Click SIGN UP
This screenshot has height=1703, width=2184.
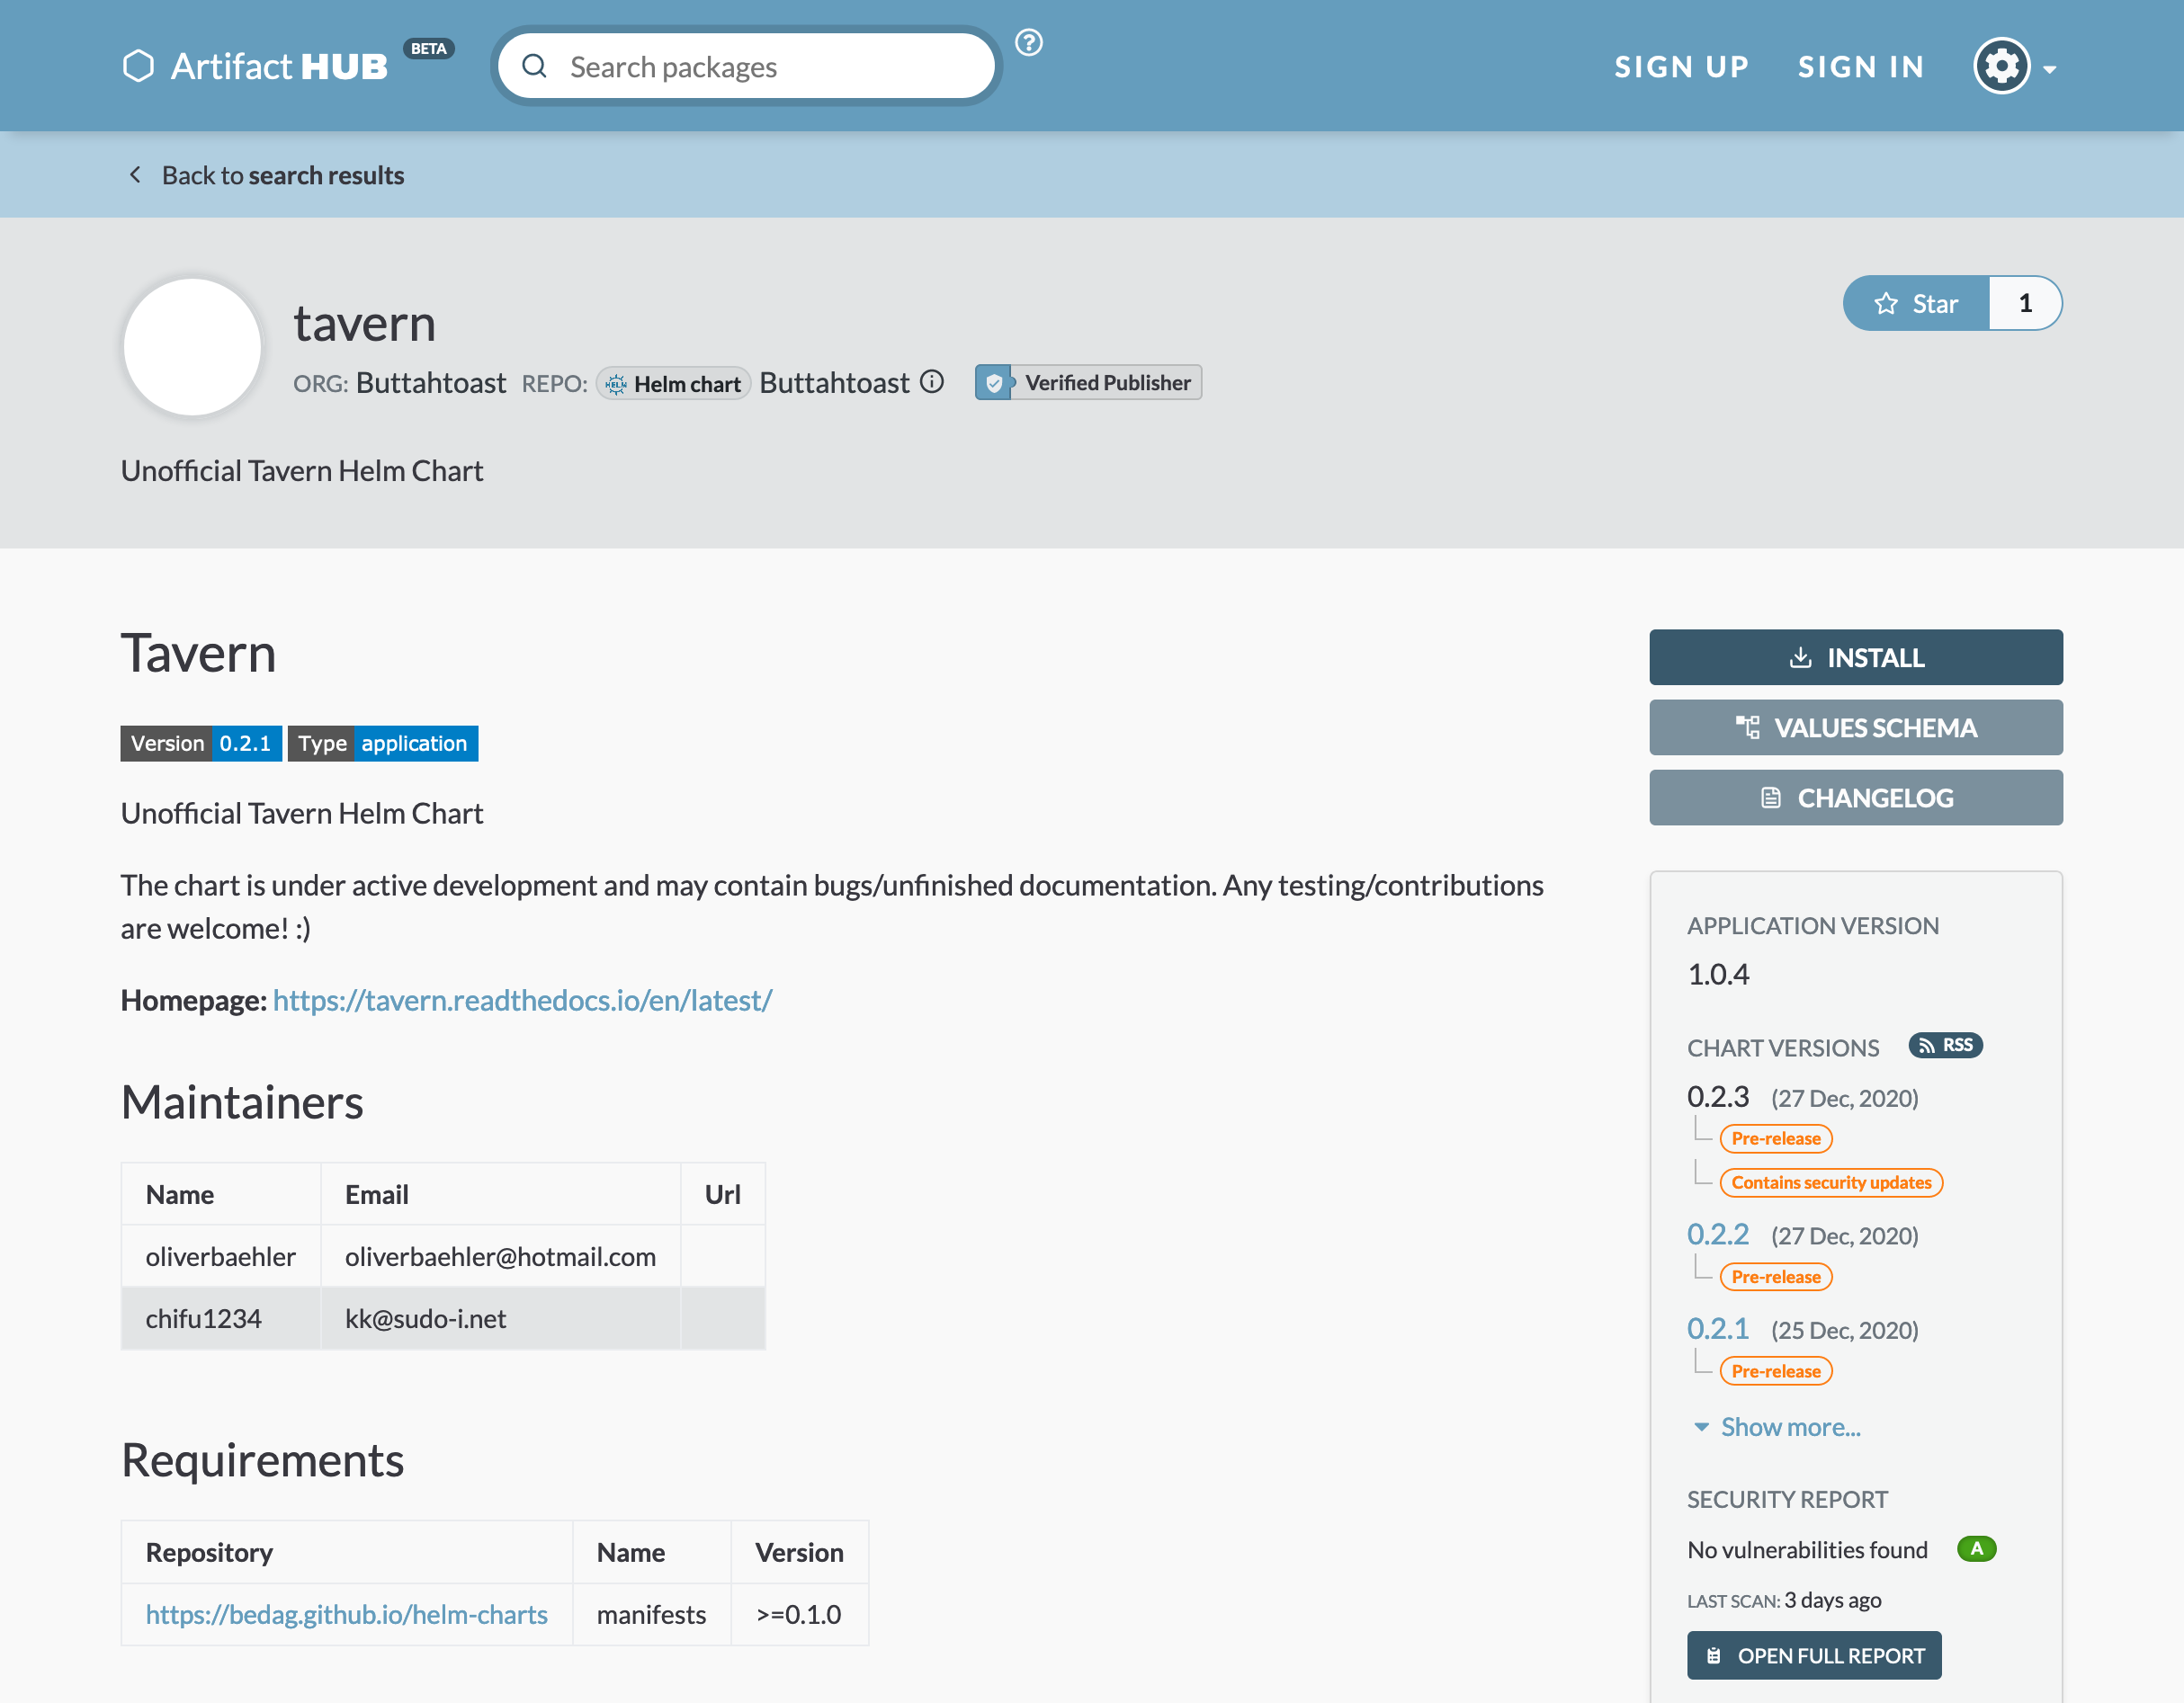pos(1682,66)
